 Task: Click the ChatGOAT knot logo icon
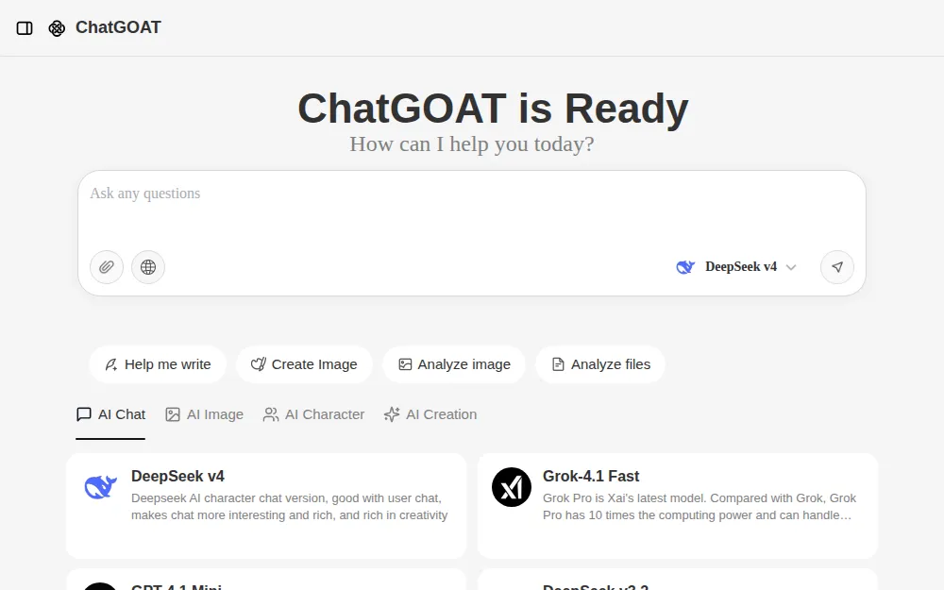(x=57, y=28)
